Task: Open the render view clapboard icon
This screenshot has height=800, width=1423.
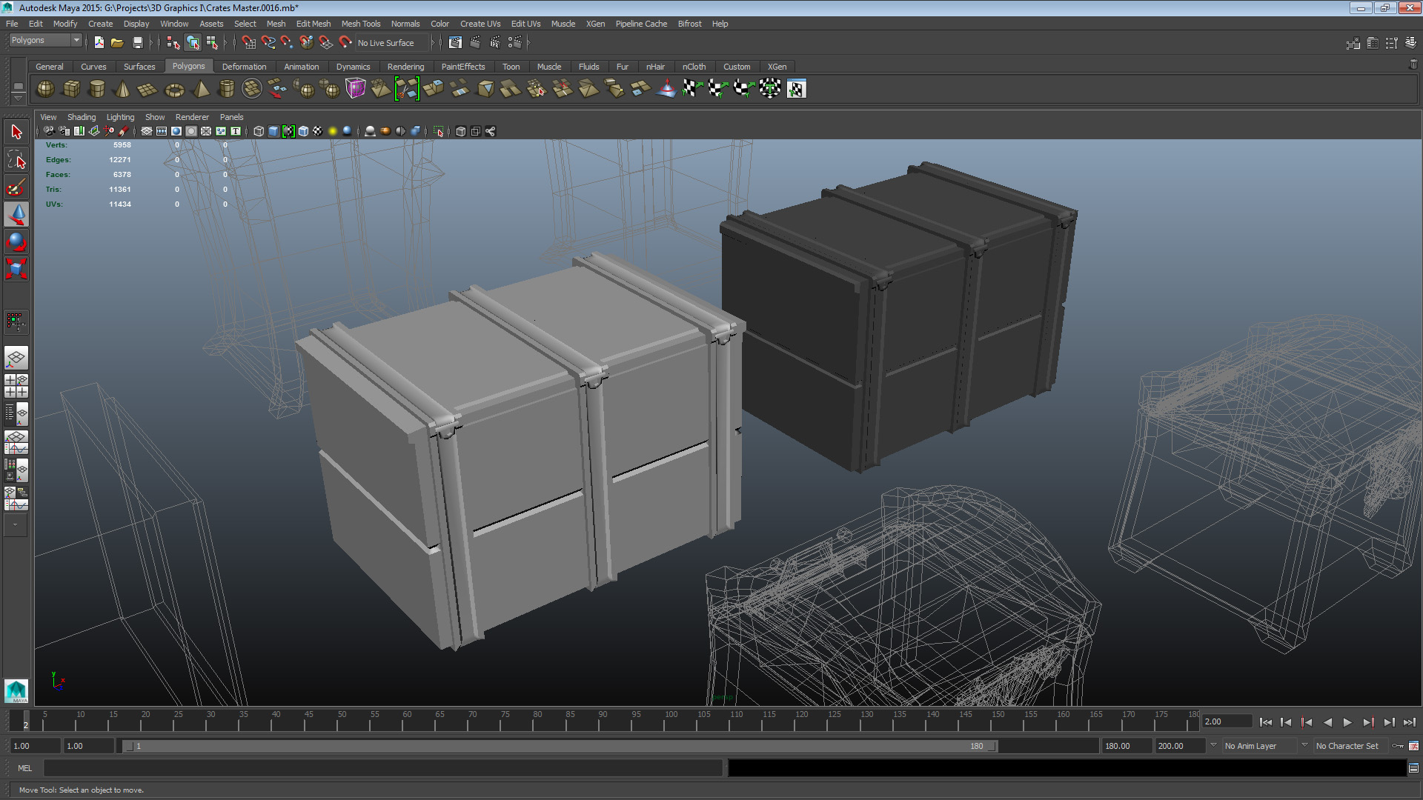Action: [455, 43]
